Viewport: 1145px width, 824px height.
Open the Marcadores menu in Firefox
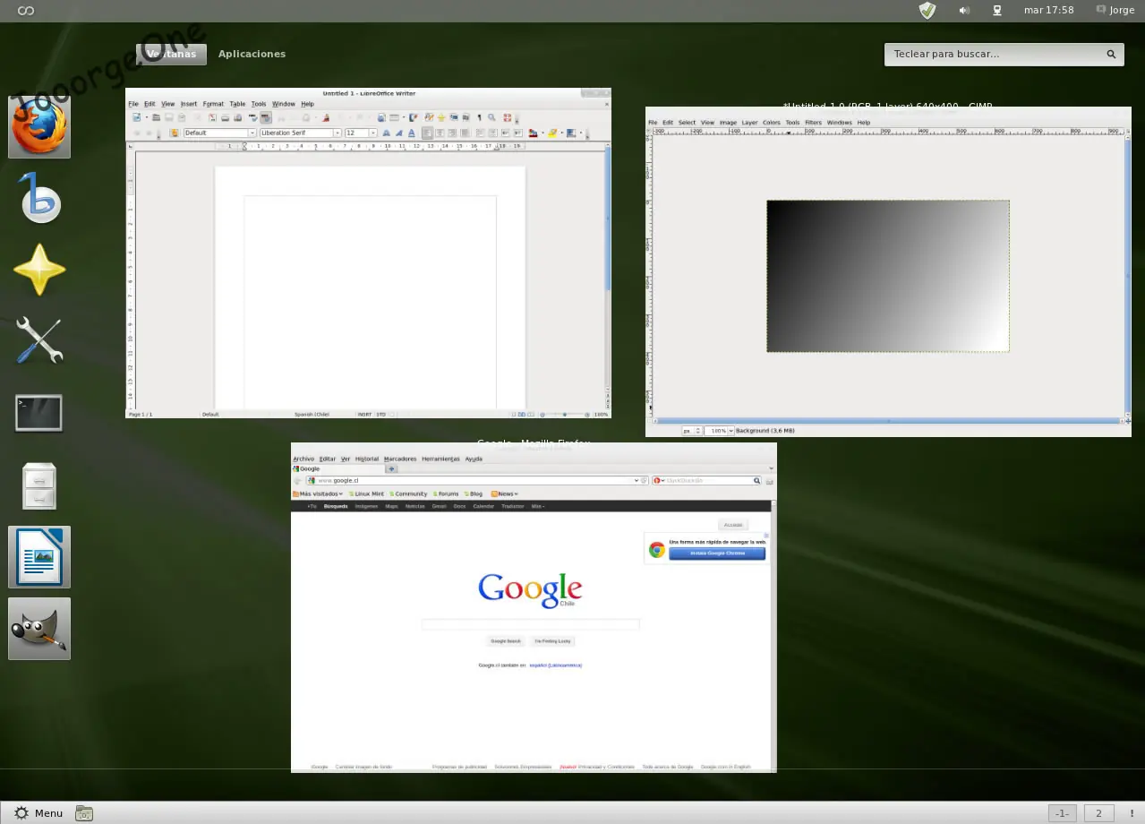(400, 459)
